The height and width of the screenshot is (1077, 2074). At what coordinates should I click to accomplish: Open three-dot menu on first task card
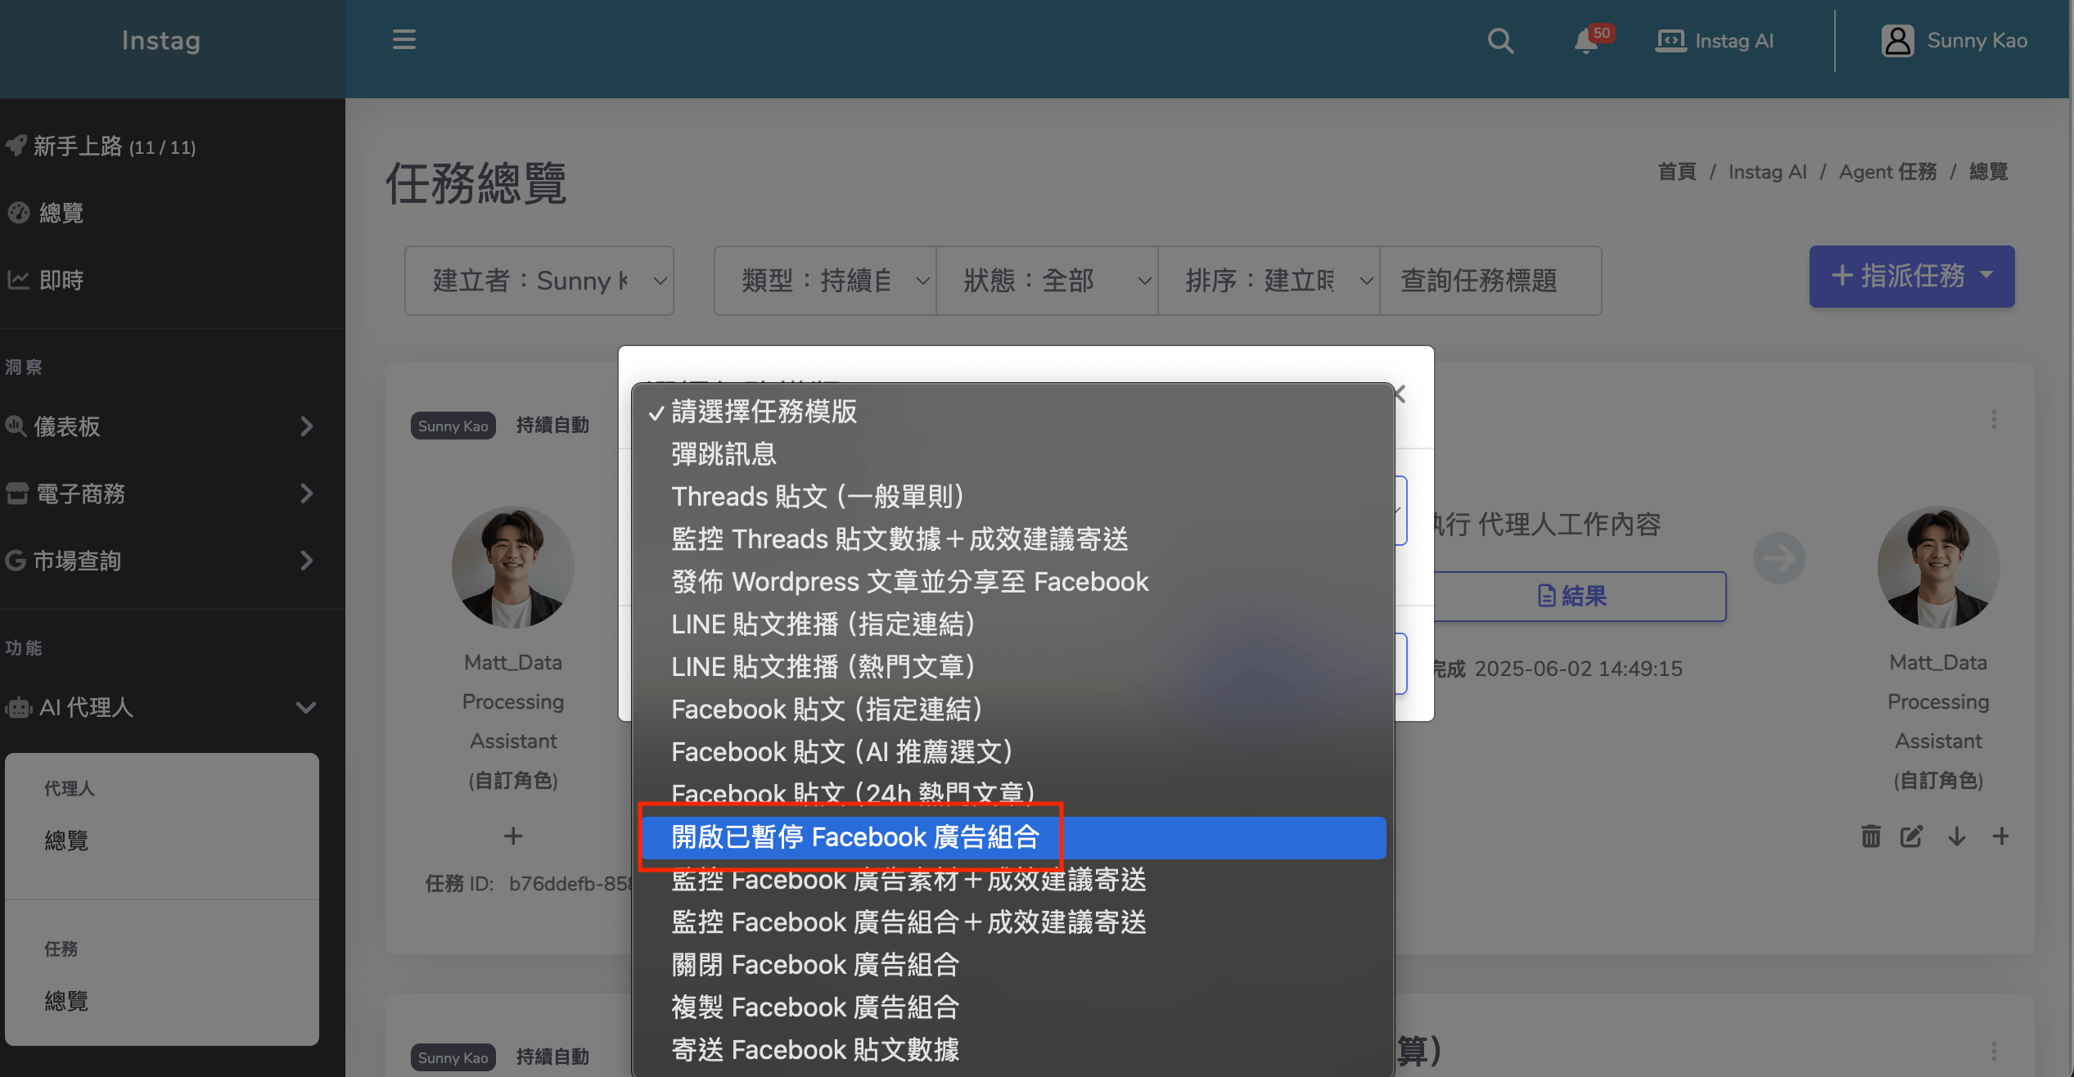[x=1994, y=420]
